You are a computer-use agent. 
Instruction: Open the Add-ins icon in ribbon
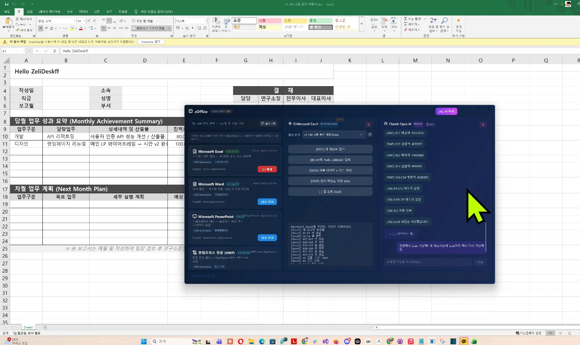click(458, 21)
